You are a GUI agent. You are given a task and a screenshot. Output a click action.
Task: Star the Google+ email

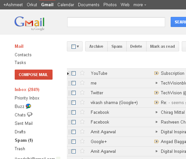click(x=82, y=141)
